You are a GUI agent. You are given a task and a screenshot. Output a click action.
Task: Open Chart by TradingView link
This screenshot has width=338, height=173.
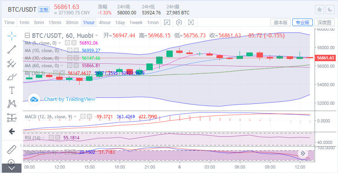coord(69,99)
